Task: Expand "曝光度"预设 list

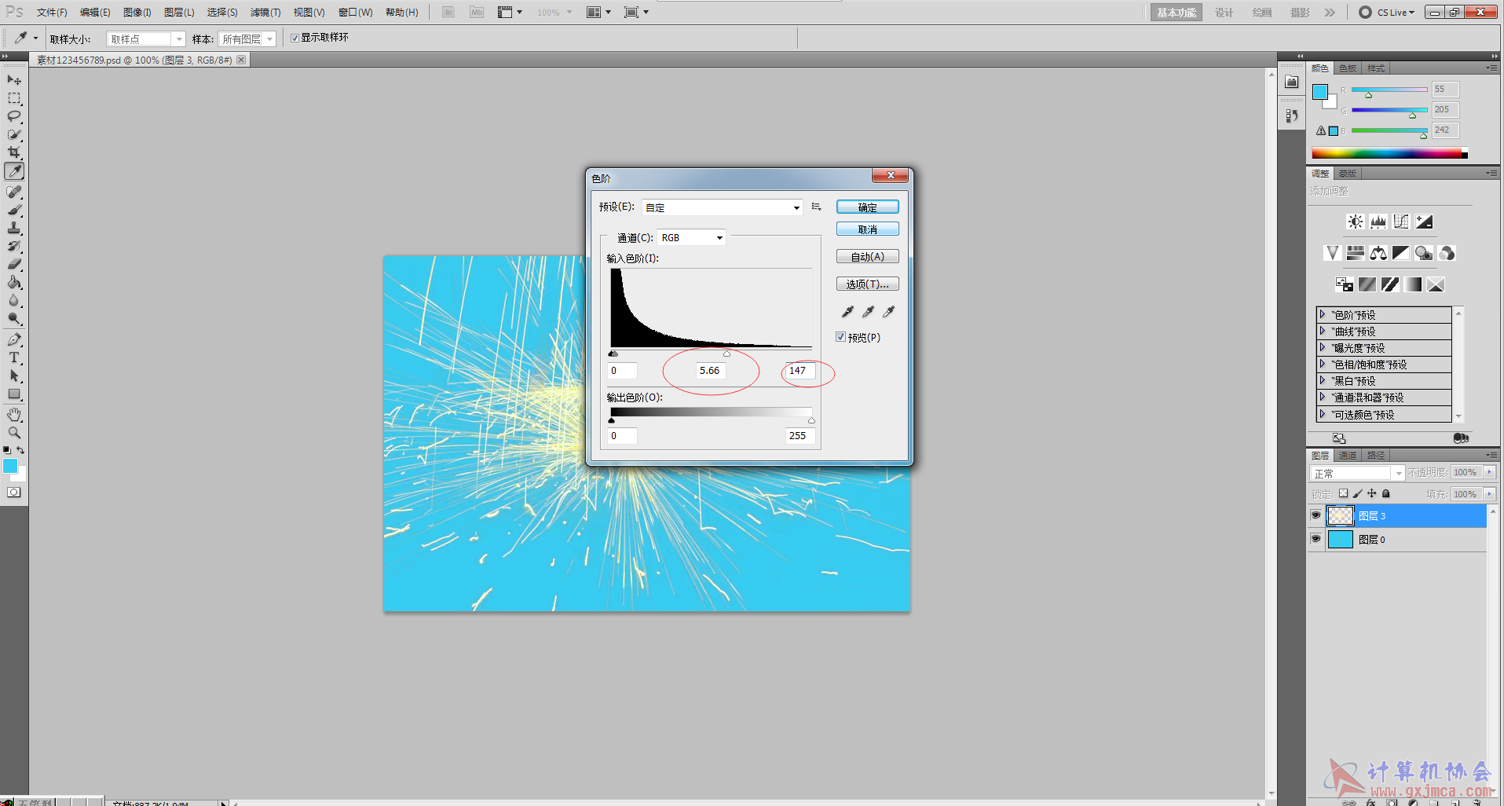Action: [x=1323, y=347]
